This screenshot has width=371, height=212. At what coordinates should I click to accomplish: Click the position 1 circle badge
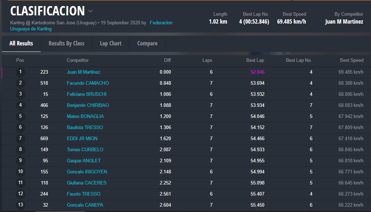(20, 72)
